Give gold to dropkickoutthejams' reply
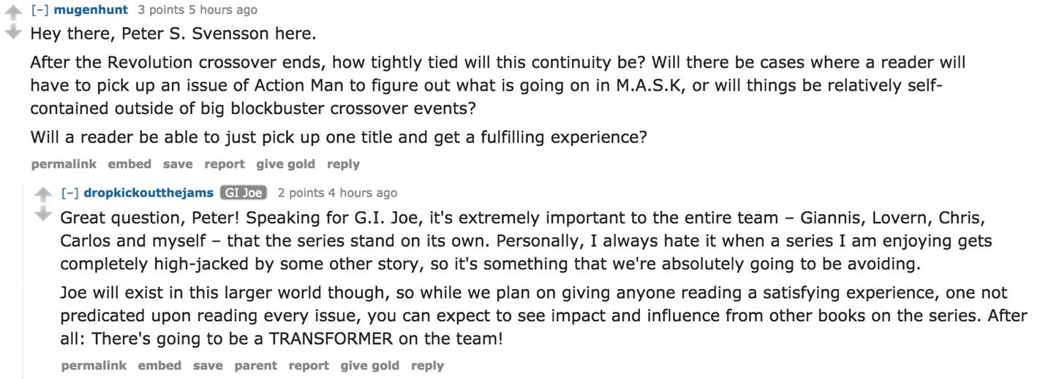This screenshot has height=379, width=1043. 369,365
